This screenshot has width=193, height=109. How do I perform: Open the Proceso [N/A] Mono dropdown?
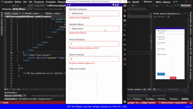(22, 9)
